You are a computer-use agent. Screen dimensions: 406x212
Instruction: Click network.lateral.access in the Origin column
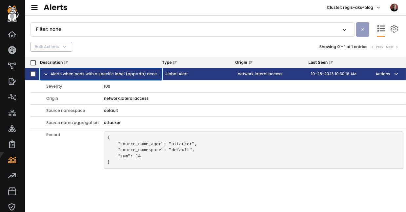coord(260,74)
